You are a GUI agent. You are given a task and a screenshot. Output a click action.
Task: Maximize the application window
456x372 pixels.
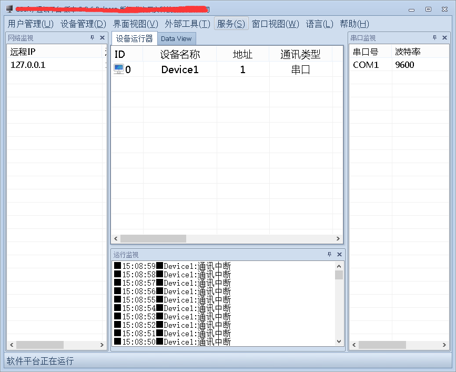tap(428, 9)
